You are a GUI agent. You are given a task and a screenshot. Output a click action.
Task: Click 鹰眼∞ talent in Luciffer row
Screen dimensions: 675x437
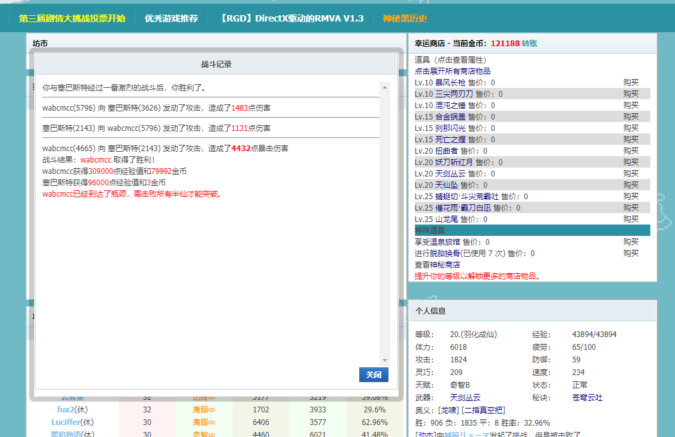(x=204, y=422)
